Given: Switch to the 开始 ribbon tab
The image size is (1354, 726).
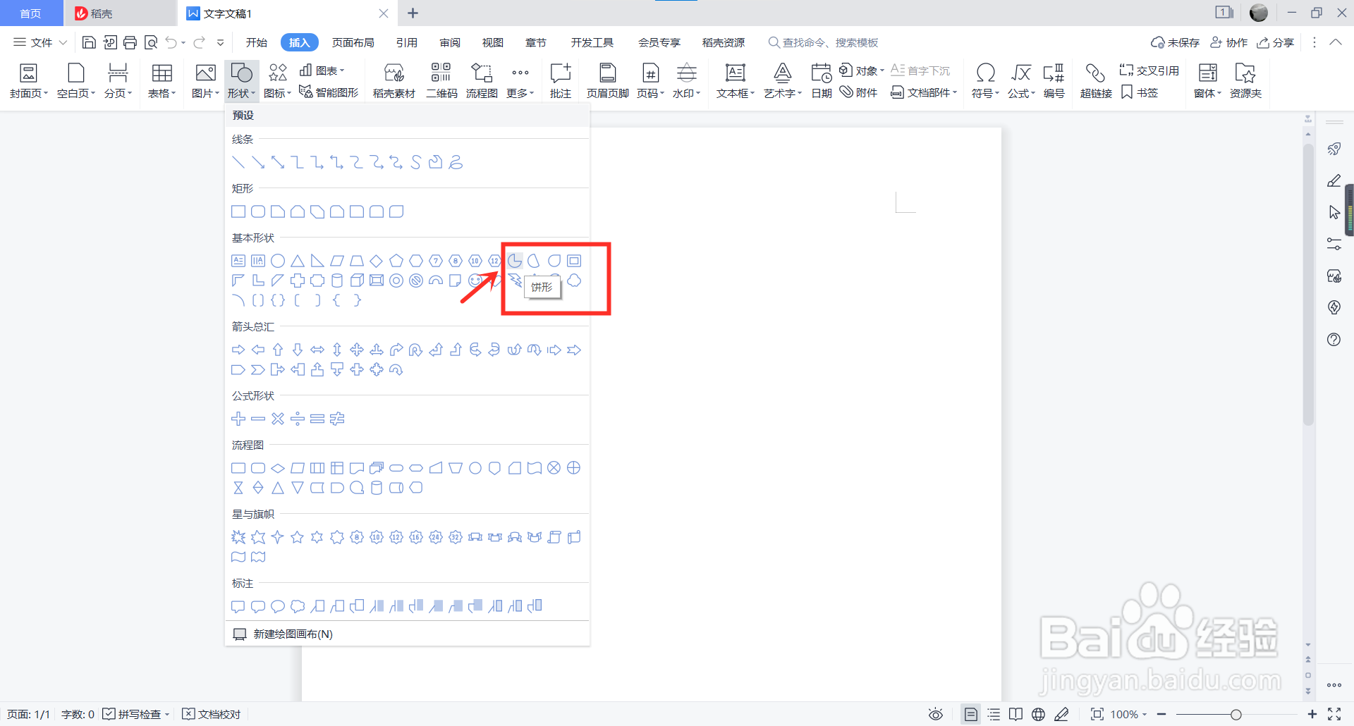Looking at the screenshot, I should [x=257, y=42].
